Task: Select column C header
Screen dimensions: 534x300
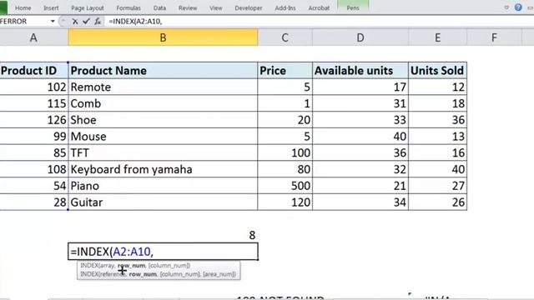Action: [x=285, y=37]
